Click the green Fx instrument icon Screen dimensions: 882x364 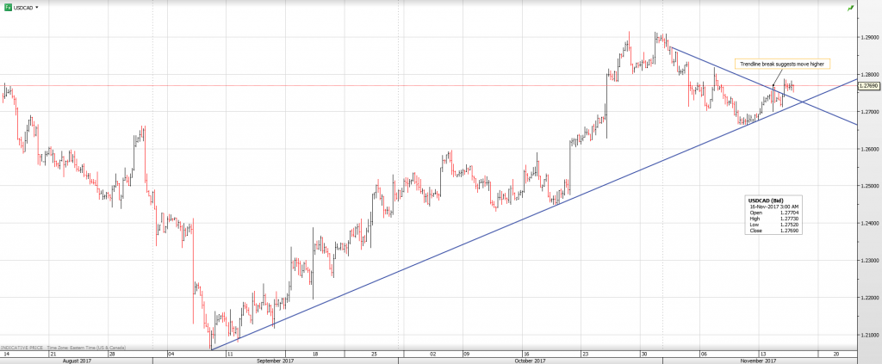point(6,7)
